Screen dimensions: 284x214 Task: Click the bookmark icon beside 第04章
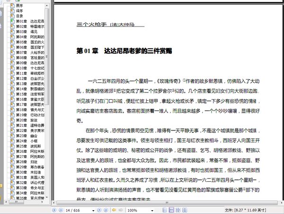[x=12, y=37]
